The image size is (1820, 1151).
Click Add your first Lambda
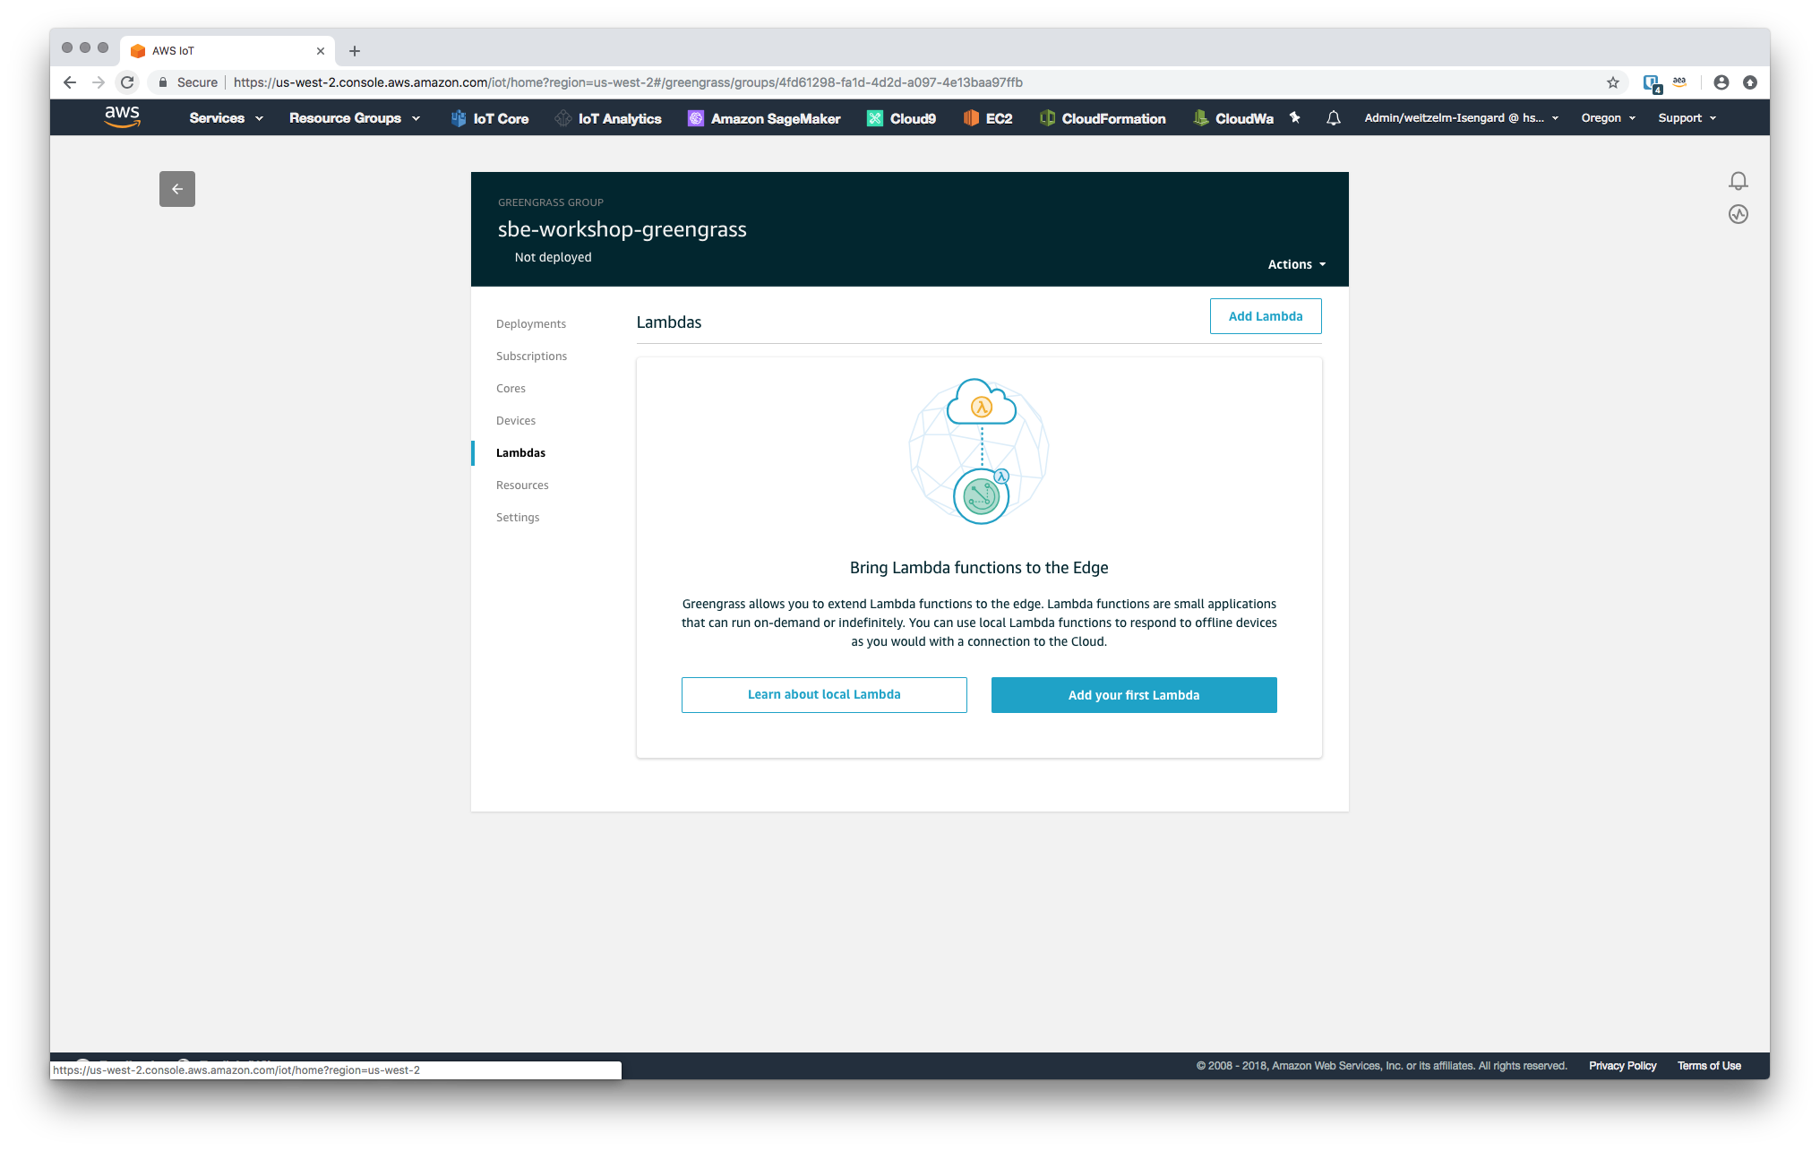[x=1134, y=695]
